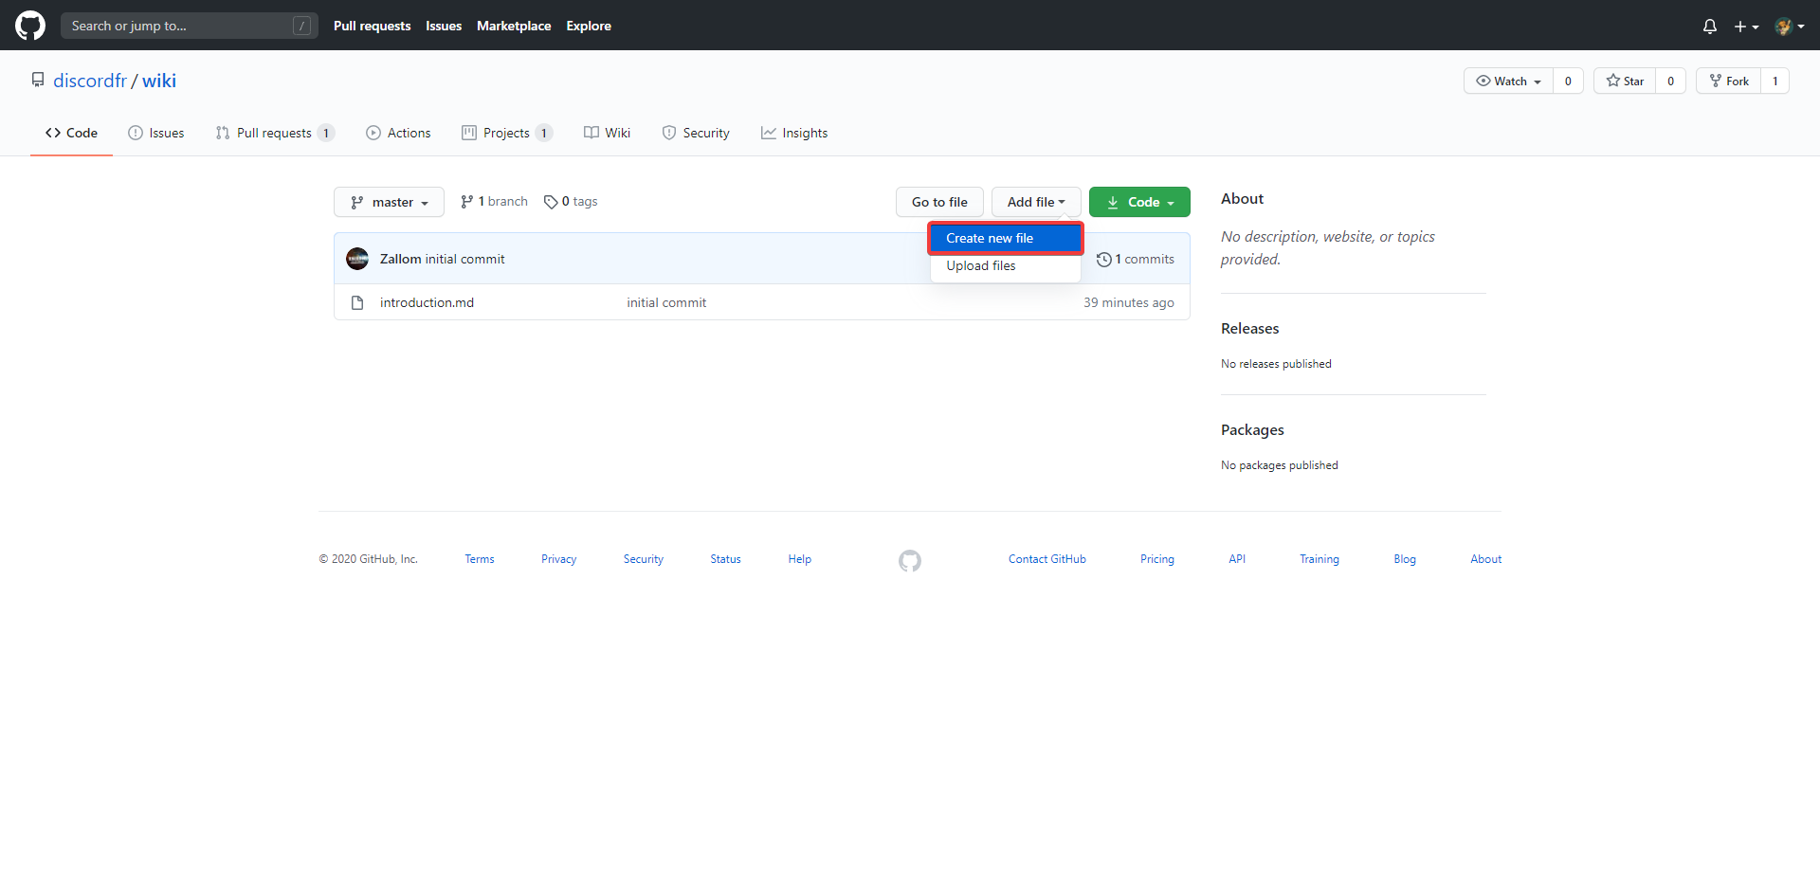1820x888 pixels.
Task: Open the wiki repository name link
Action: point(159,81)
